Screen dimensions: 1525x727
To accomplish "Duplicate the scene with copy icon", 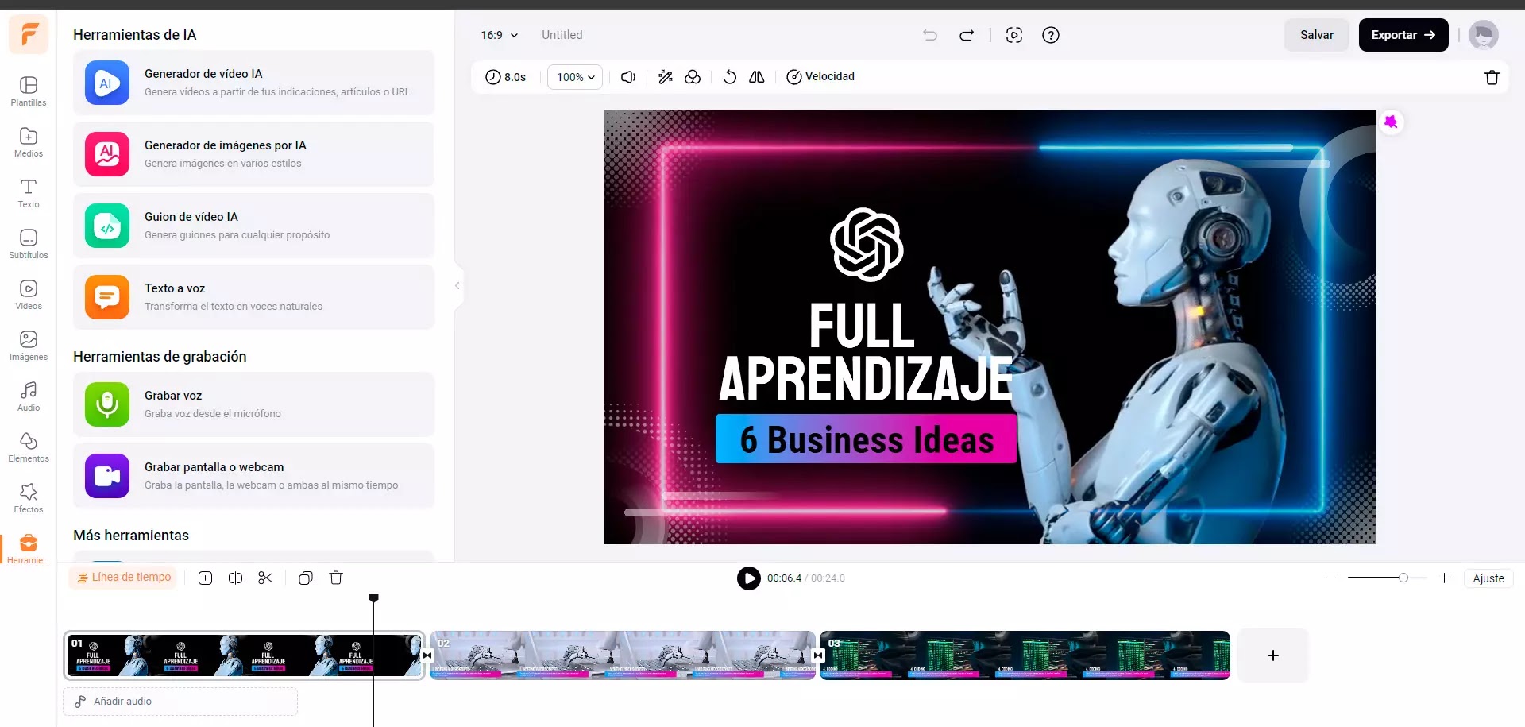I will coord(306,578).
